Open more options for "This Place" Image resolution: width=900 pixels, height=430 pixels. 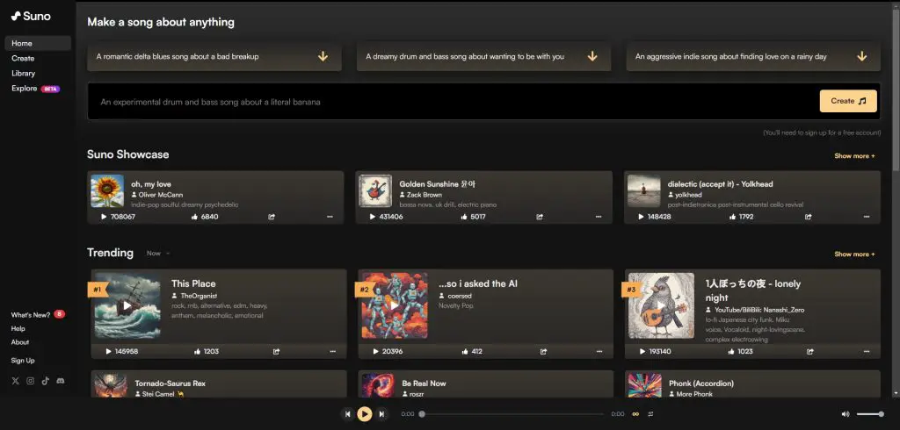pos(332,351)
